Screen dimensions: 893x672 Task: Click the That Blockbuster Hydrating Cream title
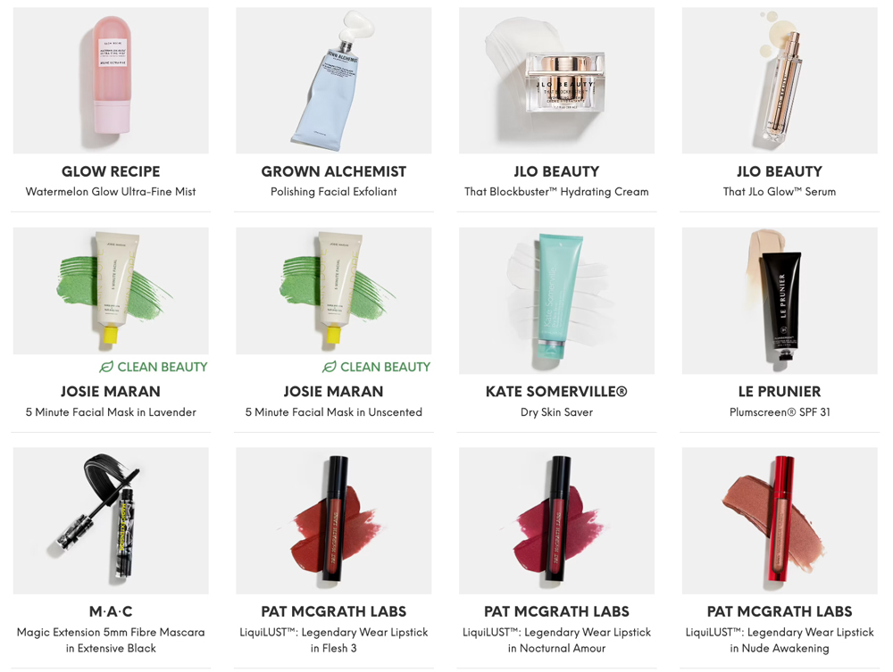click(556, 192)
